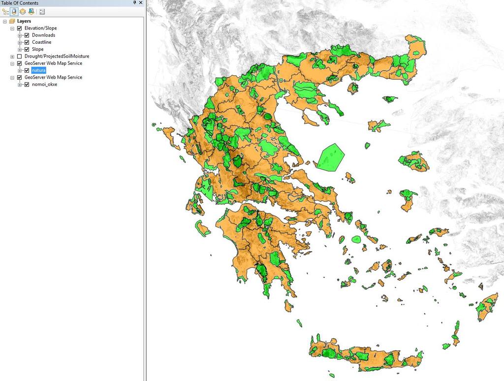The width and height of the screenshot is (504, 381).
Task: Uncheck the Elevation/Slope group layer
Action: [x=19, y=28]
